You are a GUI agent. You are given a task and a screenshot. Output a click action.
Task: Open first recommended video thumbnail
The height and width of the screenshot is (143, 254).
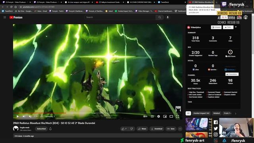point(197,124)
